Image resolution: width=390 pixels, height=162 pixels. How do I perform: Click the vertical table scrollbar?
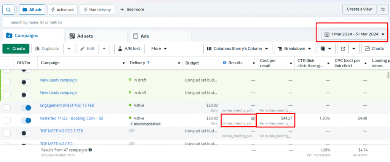[388, 75]
